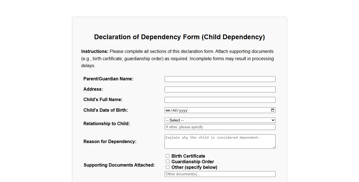
Task: Focus the 'Other document(s)...' input
Action: (x=220, y=174)
